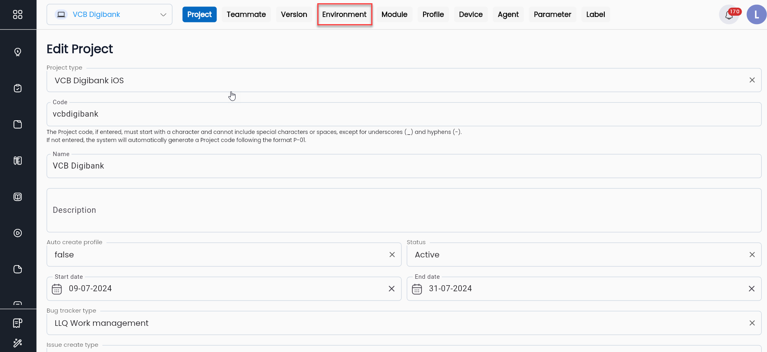Click the Name input field
767x352 pixels.
click(x=403, y=166)
